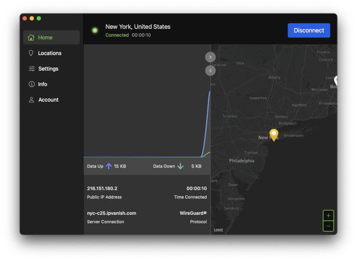This screenshot has height=261, width=357.
Task: Click the 5 KB data down value
Action: [196, 166]
